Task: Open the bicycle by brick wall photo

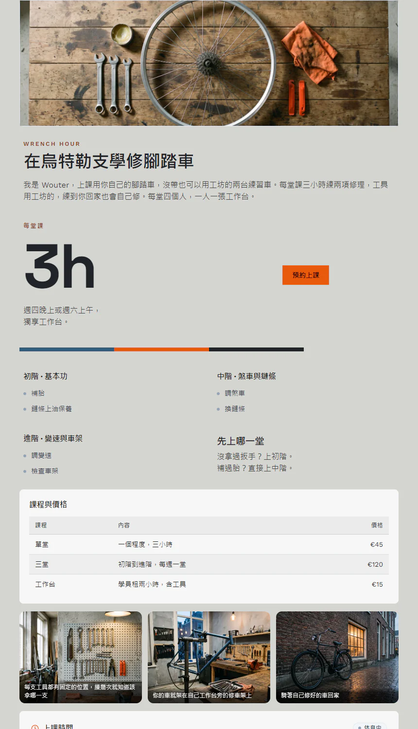Action: (337, 657)
